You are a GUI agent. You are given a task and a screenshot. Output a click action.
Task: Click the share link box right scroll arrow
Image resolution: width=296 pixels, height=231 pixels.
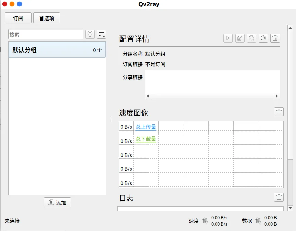[x=277, y=96]
